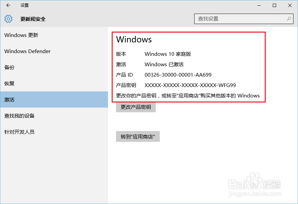Click the 版本 label

tap(121, 54)
